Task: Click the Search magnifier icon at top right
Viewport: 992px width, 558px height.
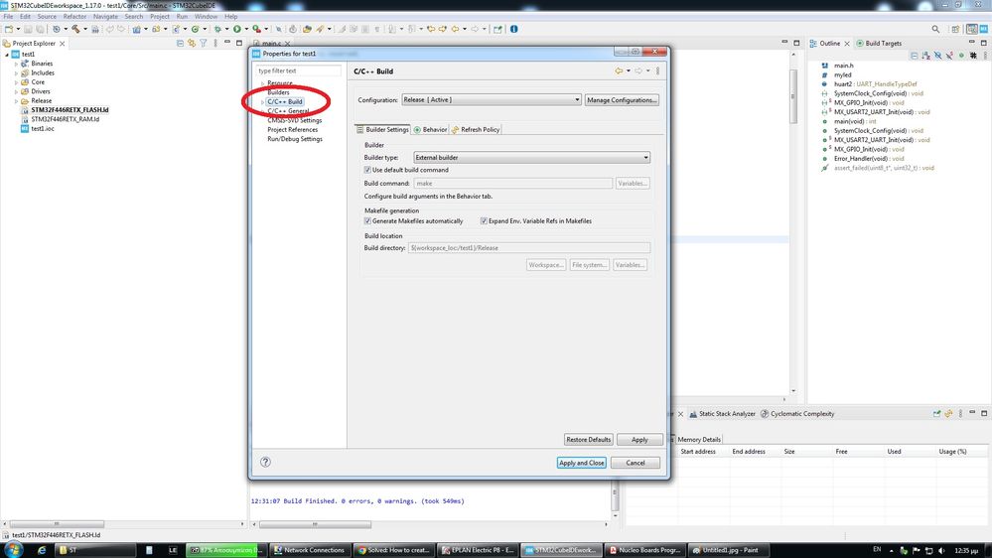Action: pyautogui.click(x=935, y=29)
